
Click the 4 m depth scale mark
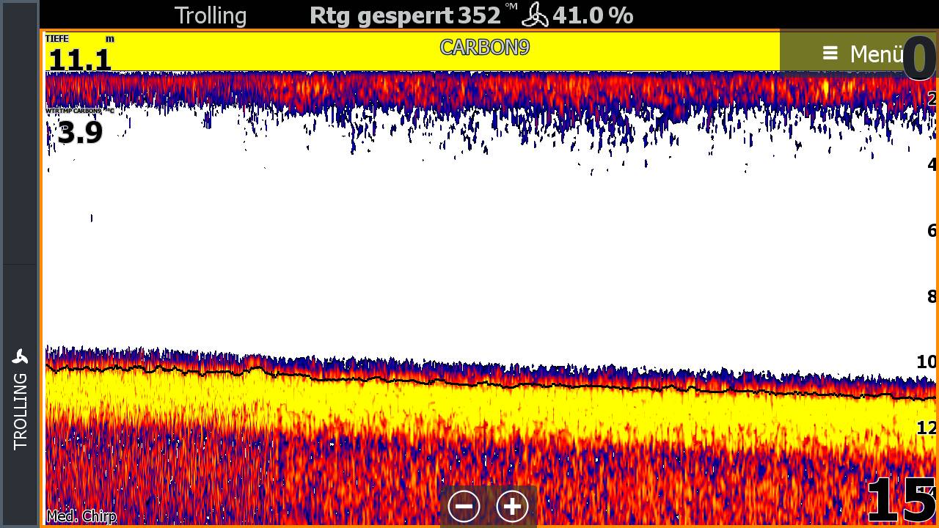931,165
